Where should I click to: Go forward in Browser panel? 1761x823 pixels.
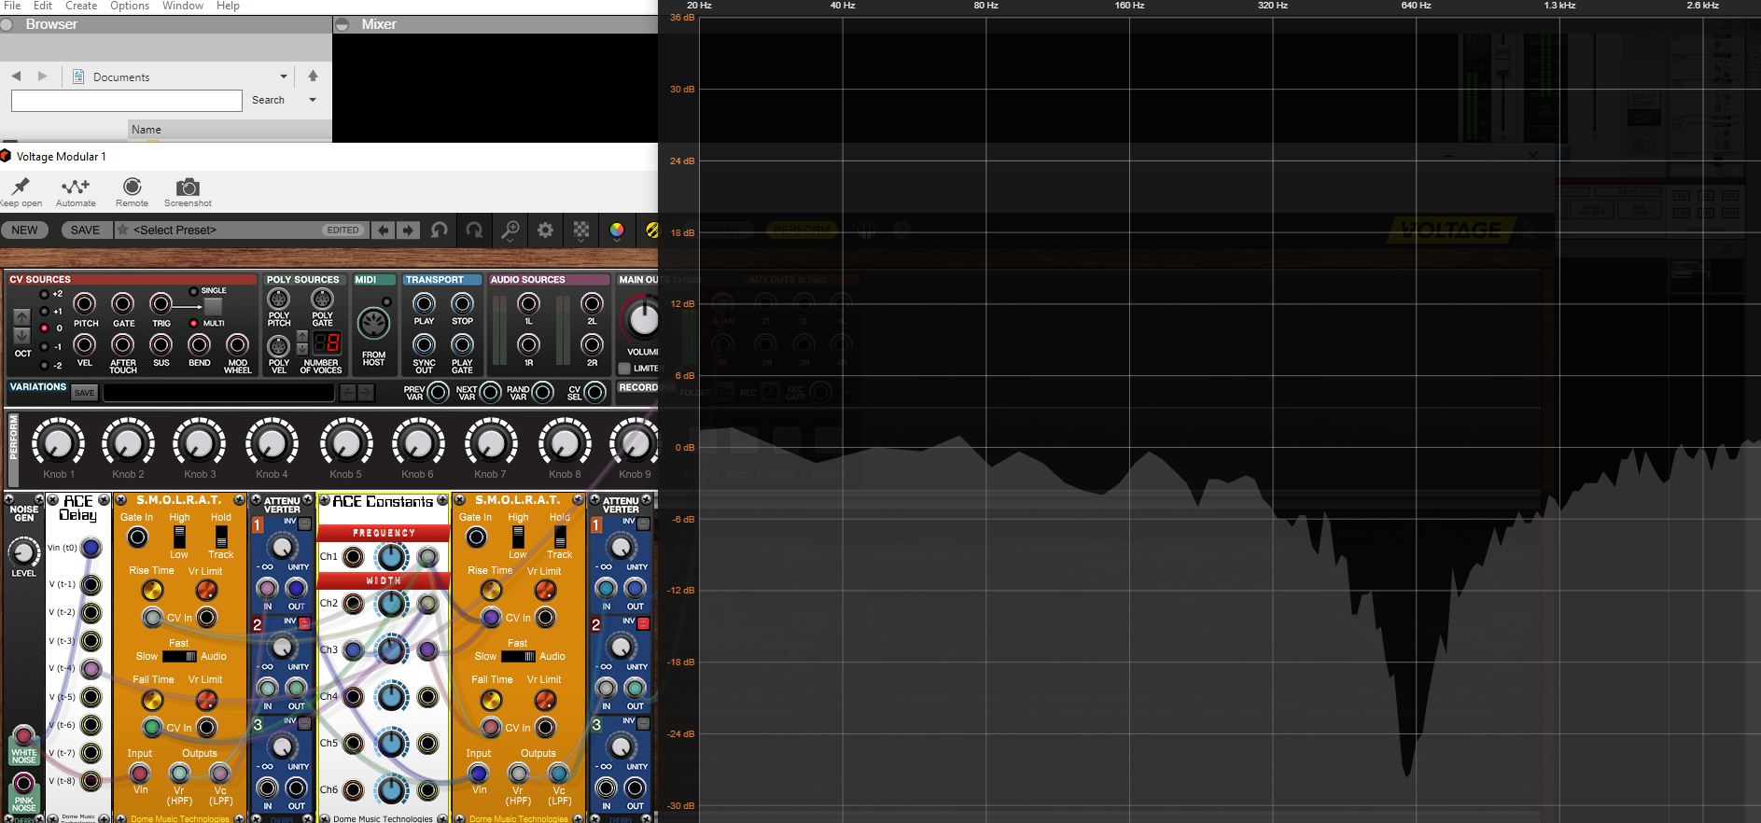point(42,77)
